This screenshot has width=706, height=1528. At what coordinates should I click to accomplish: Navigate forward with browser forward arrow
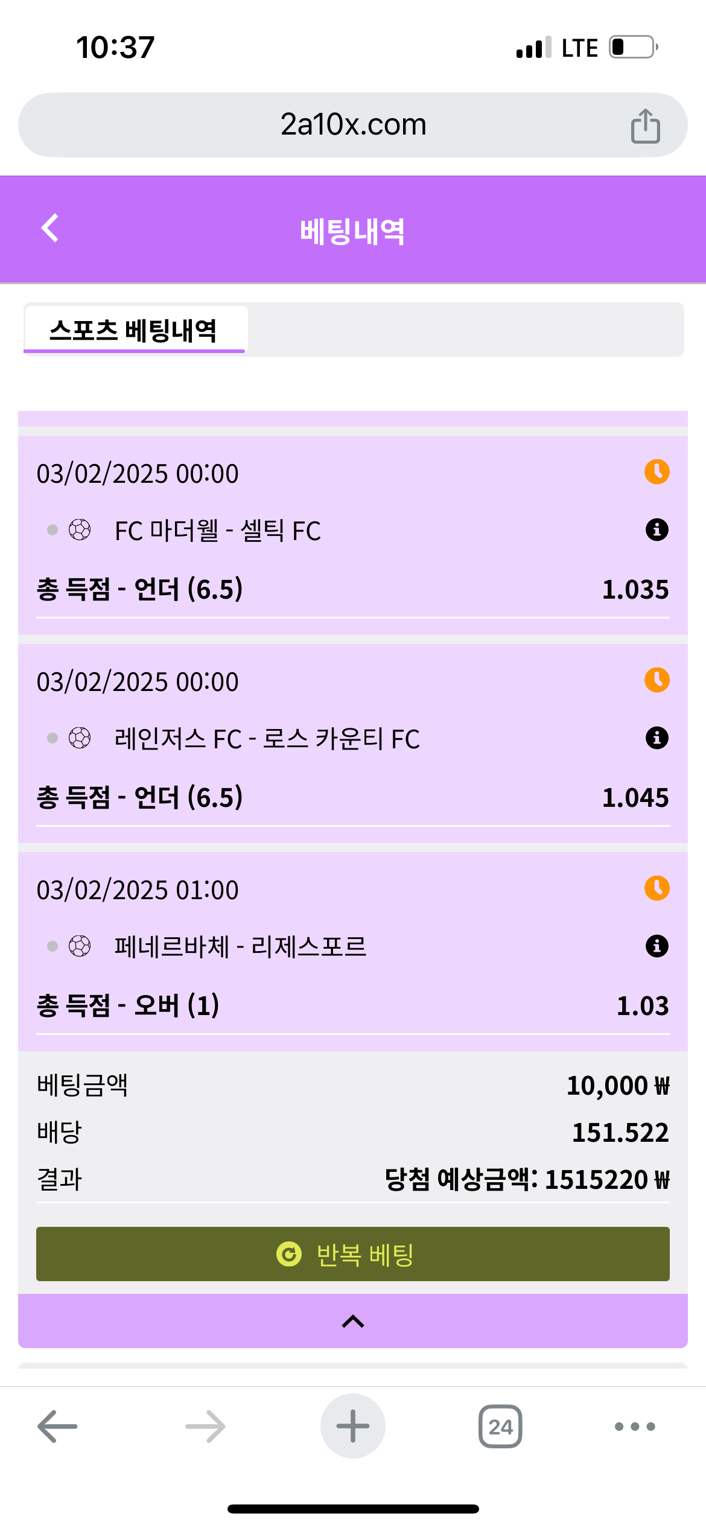(x=205, y=1427)
